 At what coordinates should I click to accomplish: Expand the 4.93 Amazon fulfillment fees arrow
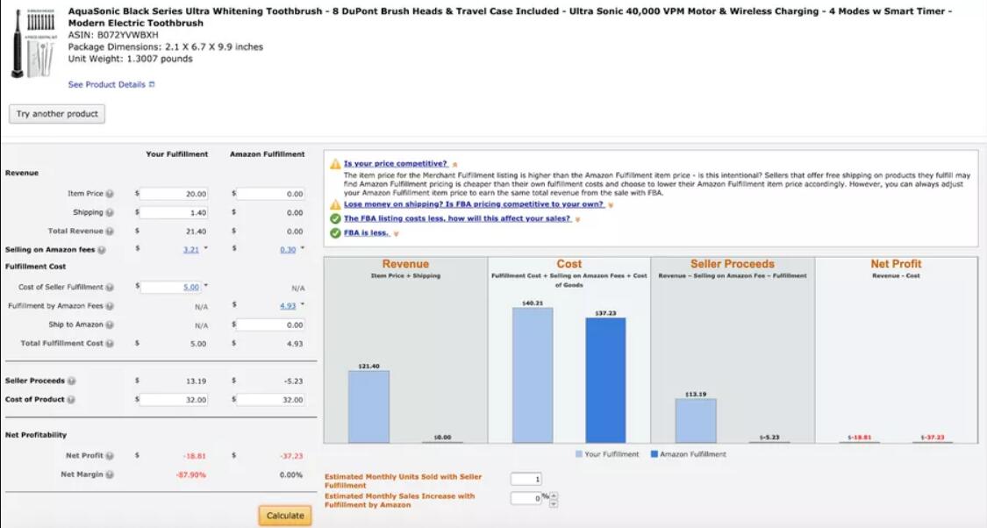tap(303, 304)
